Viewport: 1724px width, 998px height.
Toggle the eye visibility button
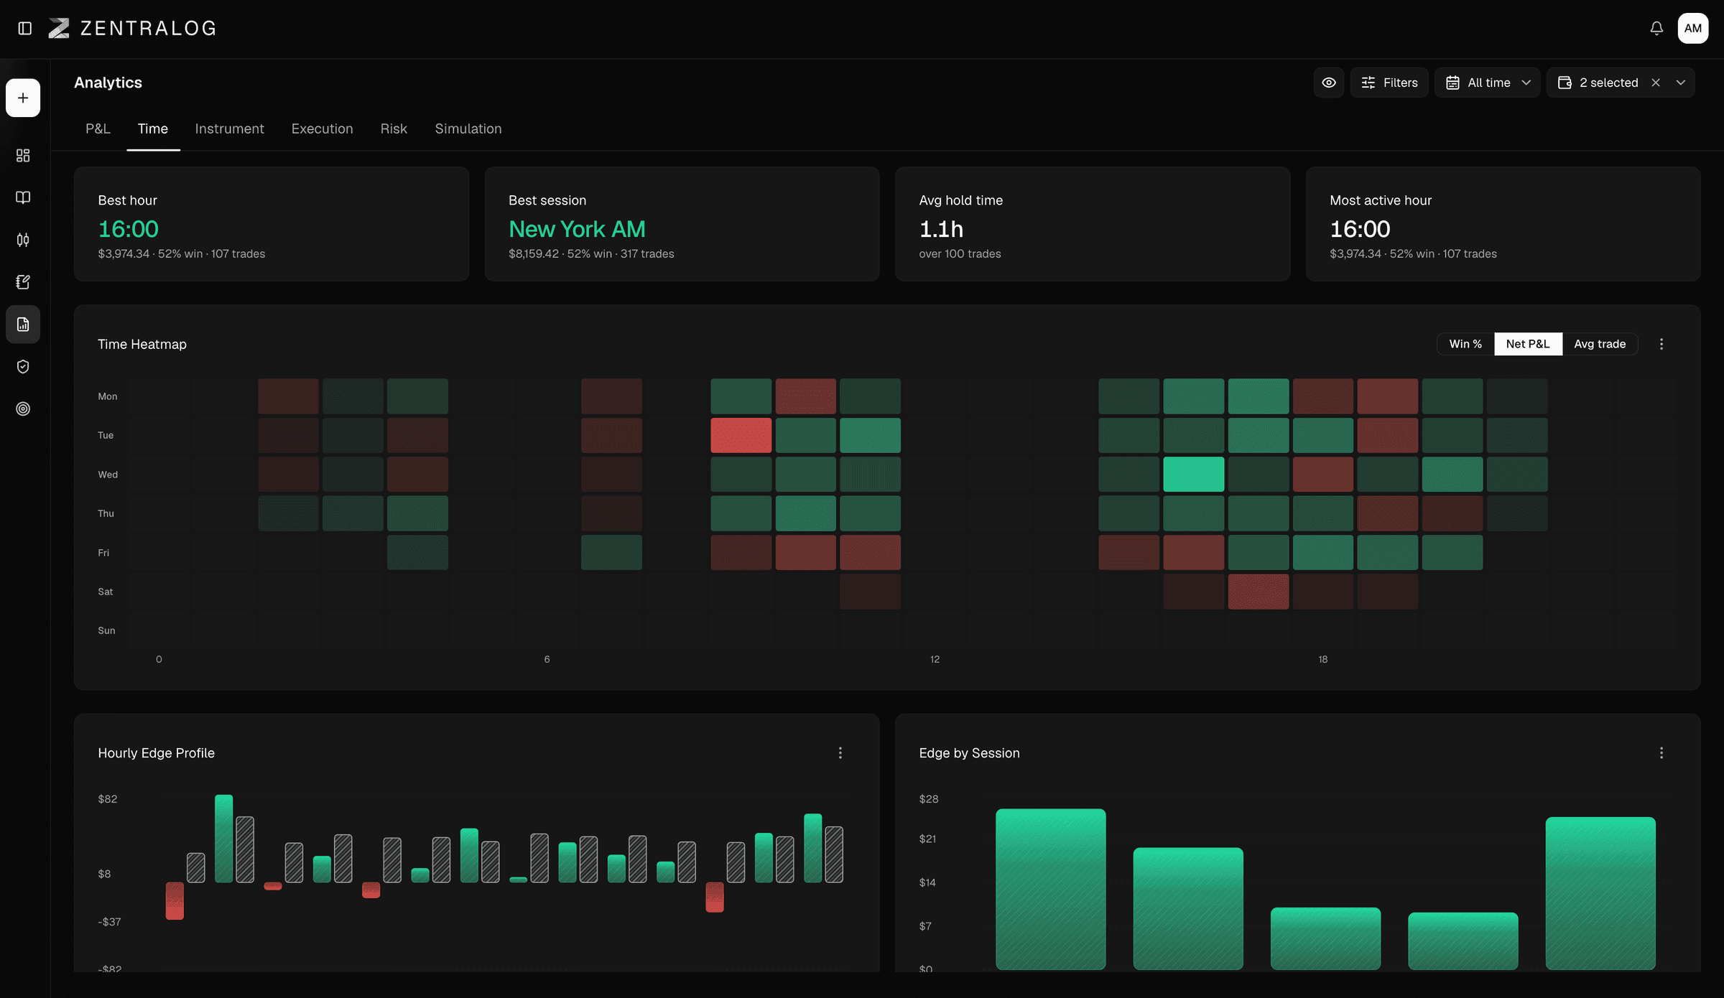(1329, 83)
